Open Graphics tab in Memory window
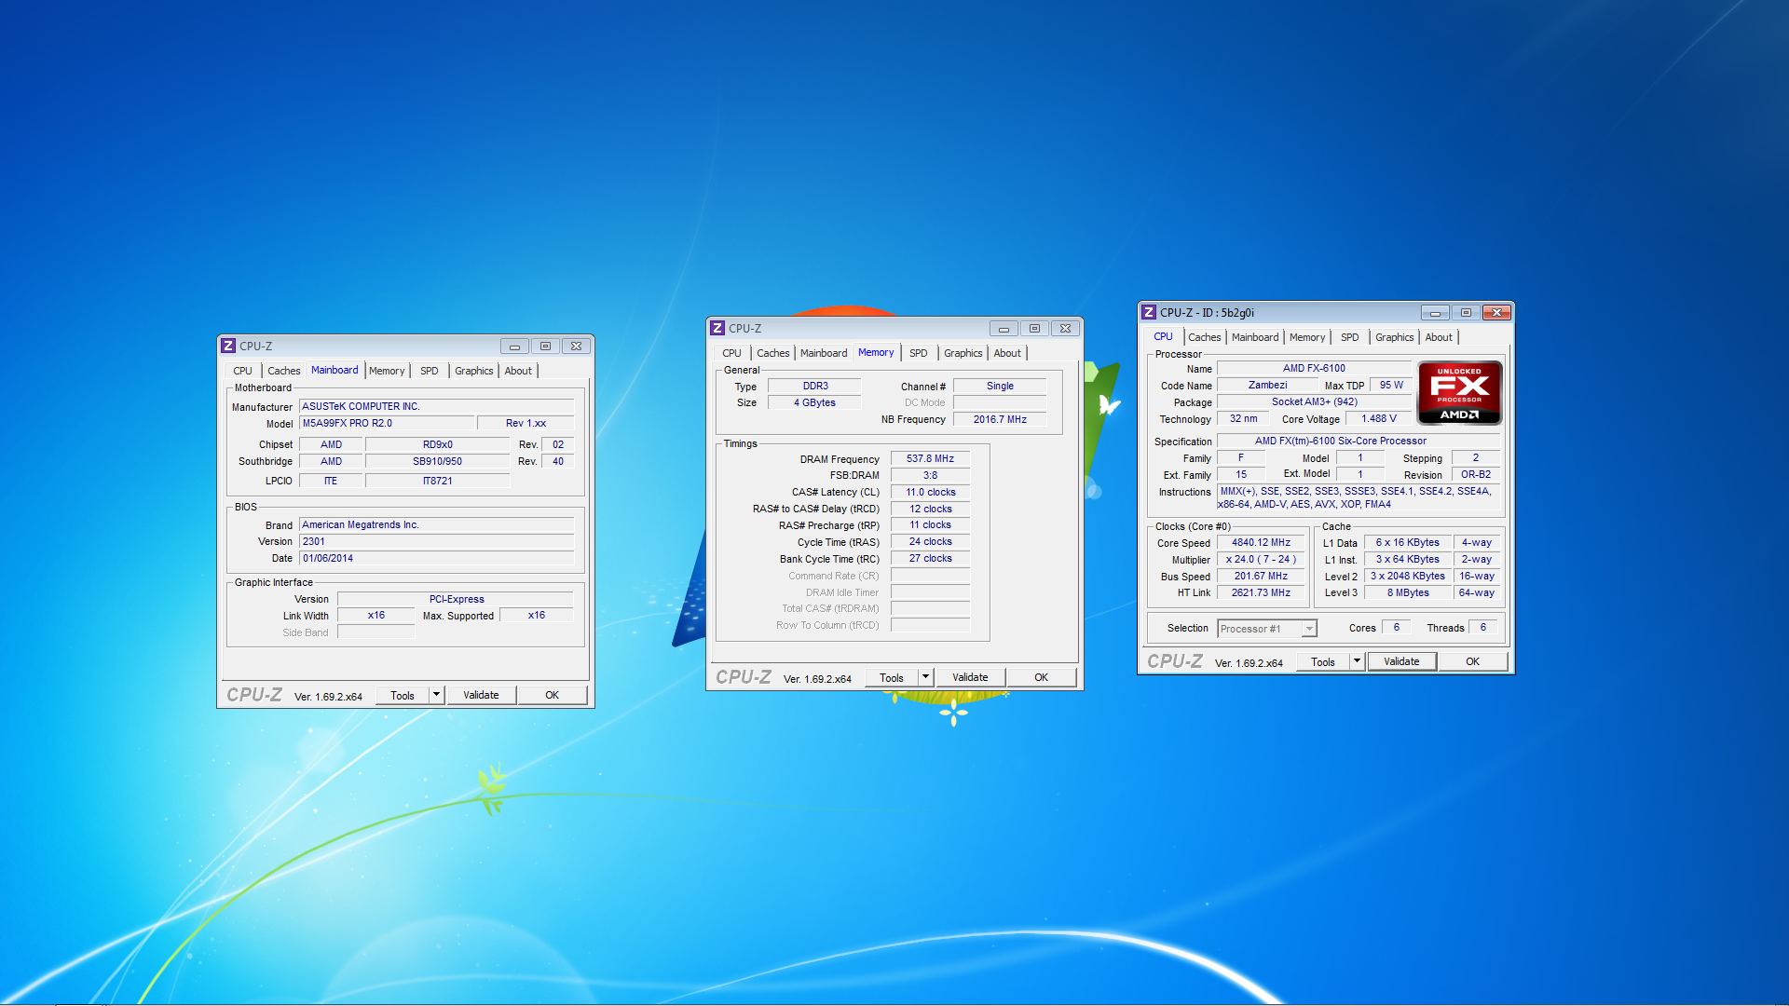Image resolution: width=1789 pixels, height=1006 pixels. coord(963,353)
